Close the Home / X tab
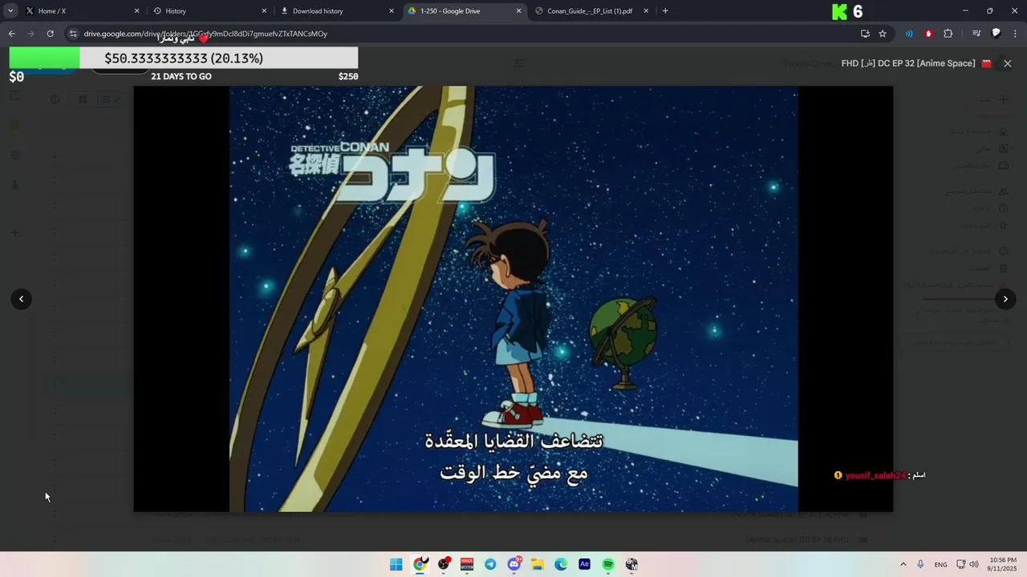1027x577 pixels. pyautogui.click(x=136, y=11)
